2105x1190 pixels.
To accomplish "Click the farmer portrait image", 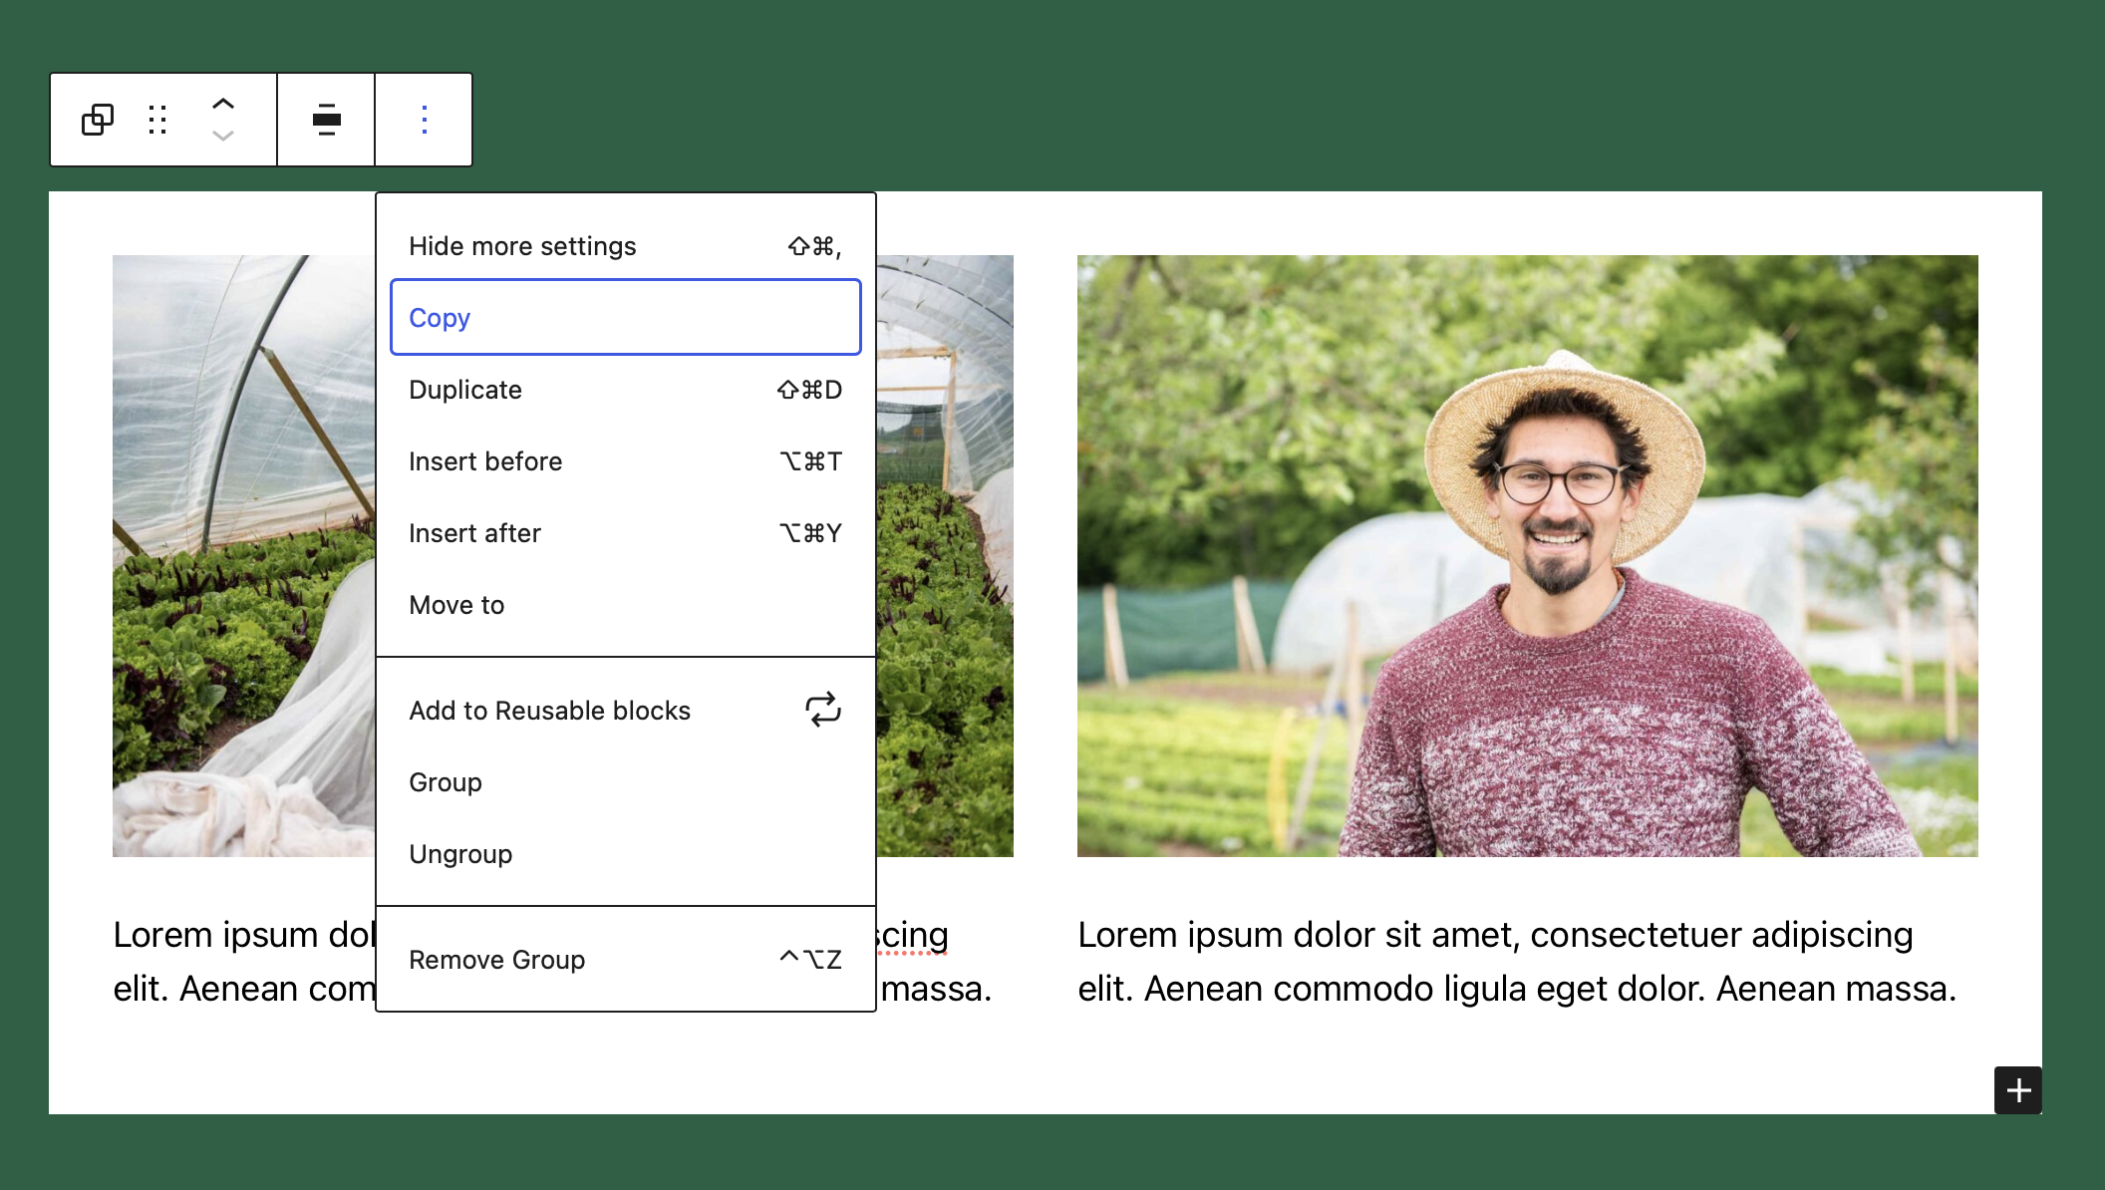I will click(x=1527, y=555).
